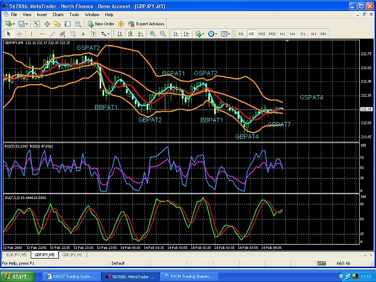Zoom in on the chart

click(153, 34)
